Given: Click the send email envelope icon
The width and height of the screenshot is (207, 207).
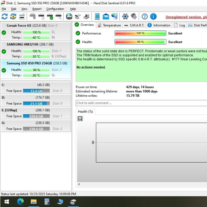Looking at the screenshot, I should click(106, 16).
